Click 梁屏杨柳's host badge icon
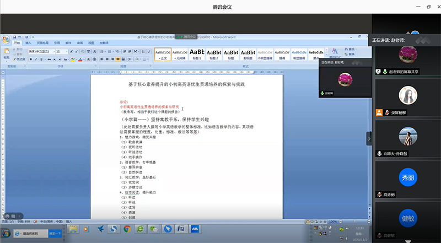 pos(379,113)
